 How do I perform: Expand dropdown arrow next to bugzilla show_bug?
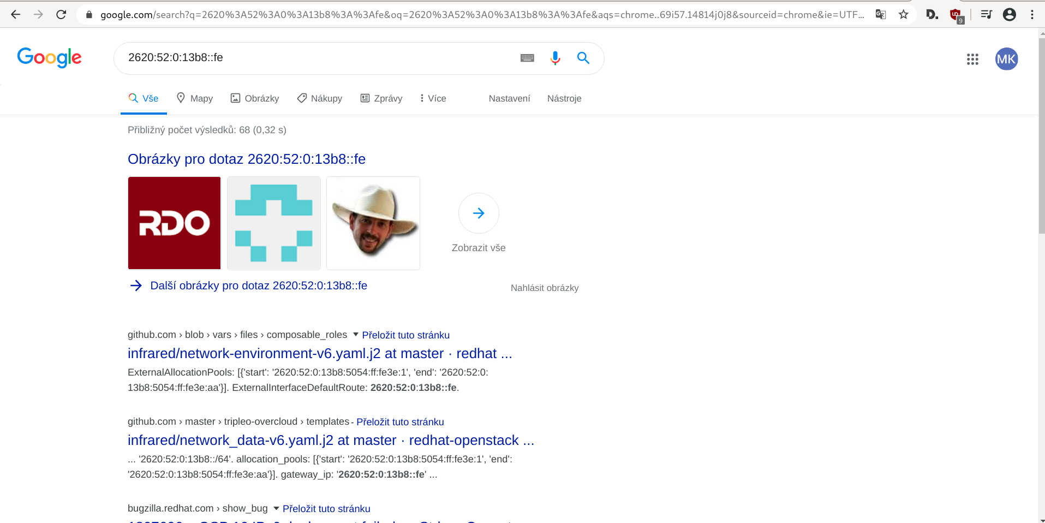(276, 508)
